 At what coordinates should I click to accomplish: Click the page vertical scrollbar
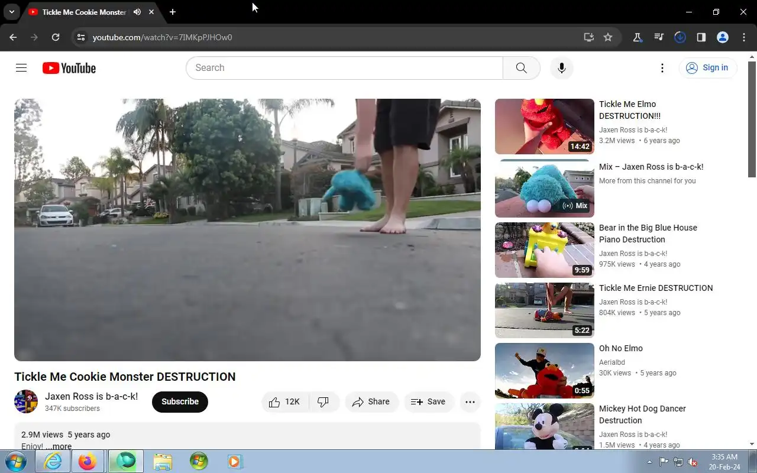(752, 118)
